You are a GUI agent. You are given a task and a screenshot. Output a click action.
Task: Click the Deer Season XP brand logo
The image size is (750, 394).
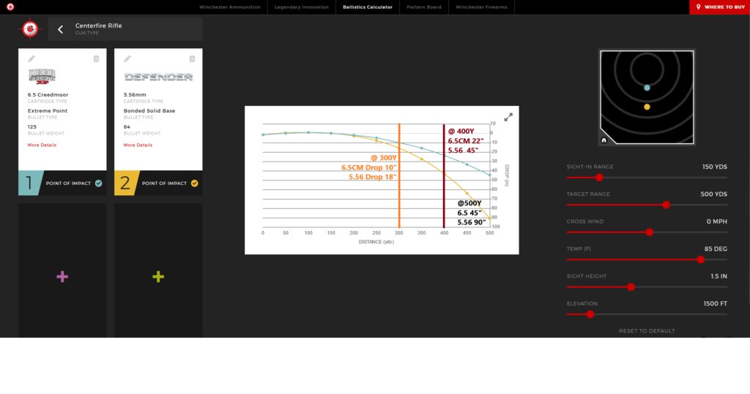pyautogui.click(x=42, y=77)
